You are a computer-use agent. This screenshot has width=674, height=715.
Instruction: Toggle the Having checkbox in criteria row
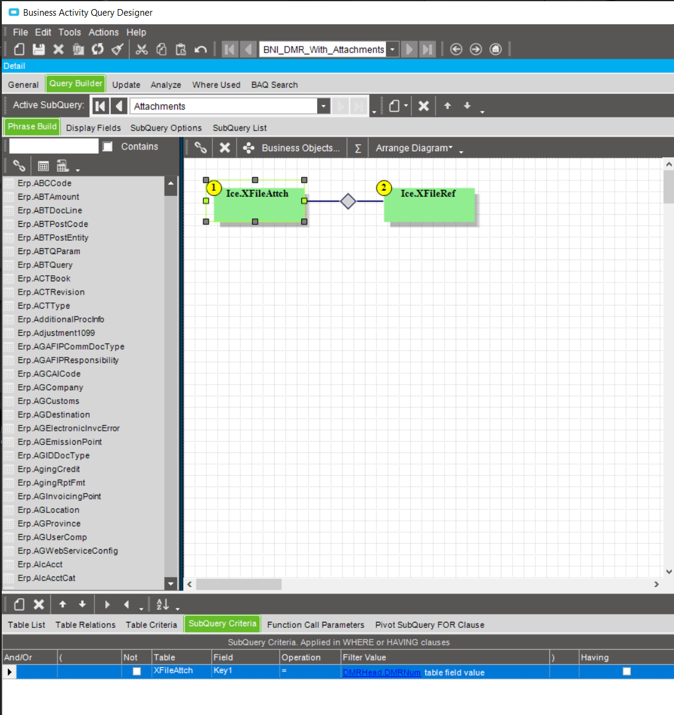[x=627, y=671]
